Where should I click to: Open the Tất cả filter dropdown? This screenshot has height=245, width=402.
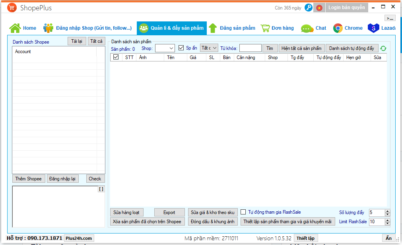[x=209, y=48]
